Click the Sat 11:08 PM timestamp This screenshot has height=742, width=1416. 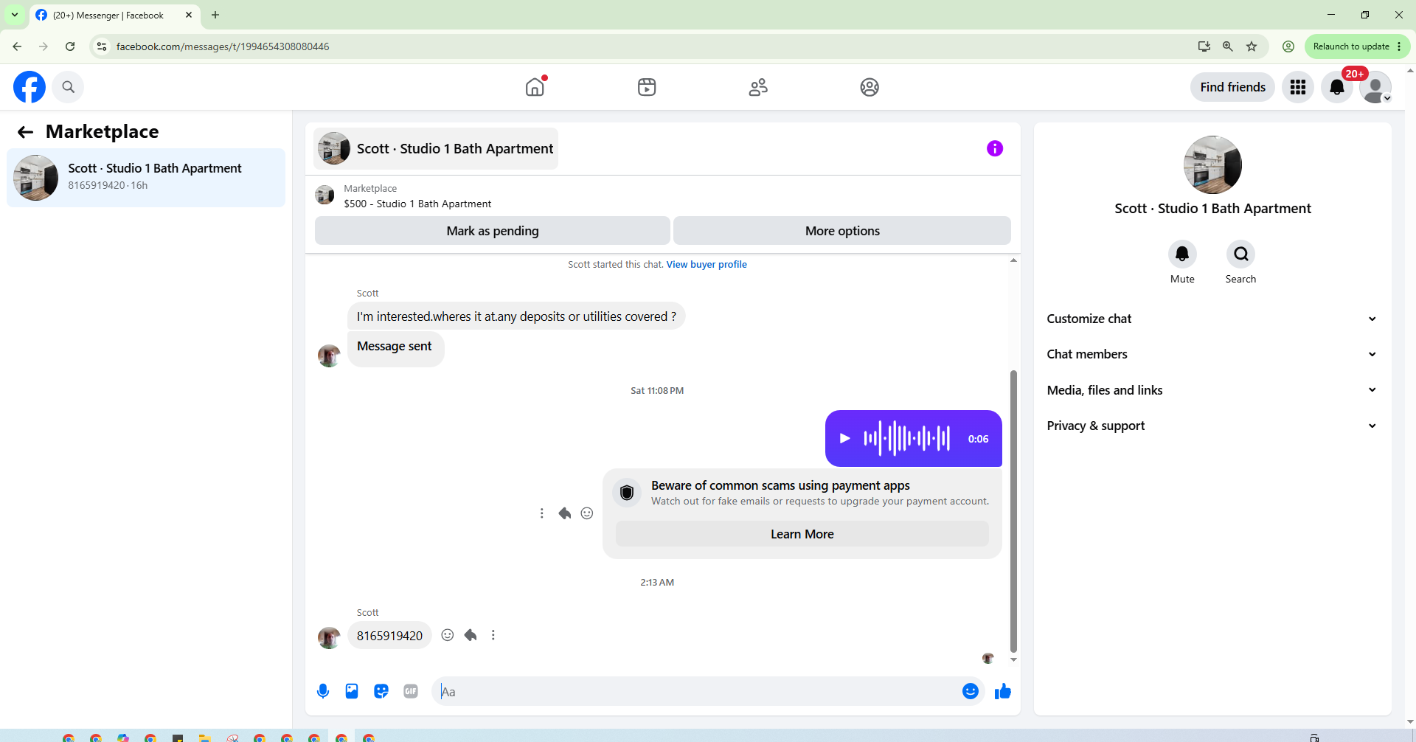click(657, 391)
